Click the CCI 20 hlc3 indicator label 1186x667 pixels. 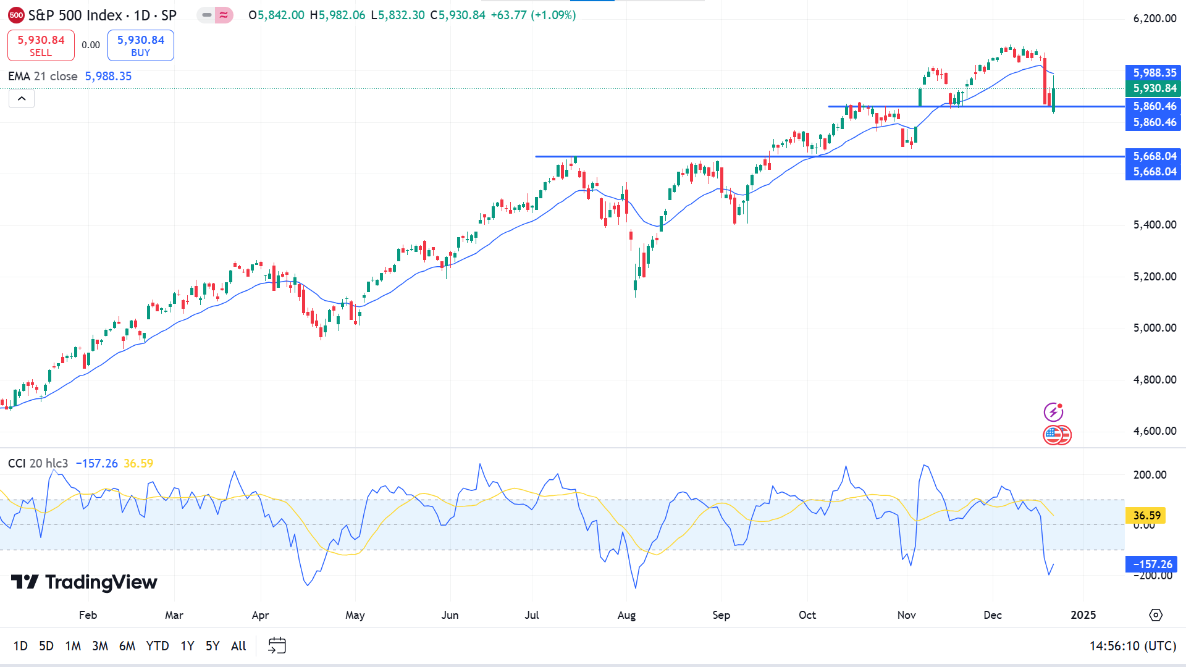point(38,463)
